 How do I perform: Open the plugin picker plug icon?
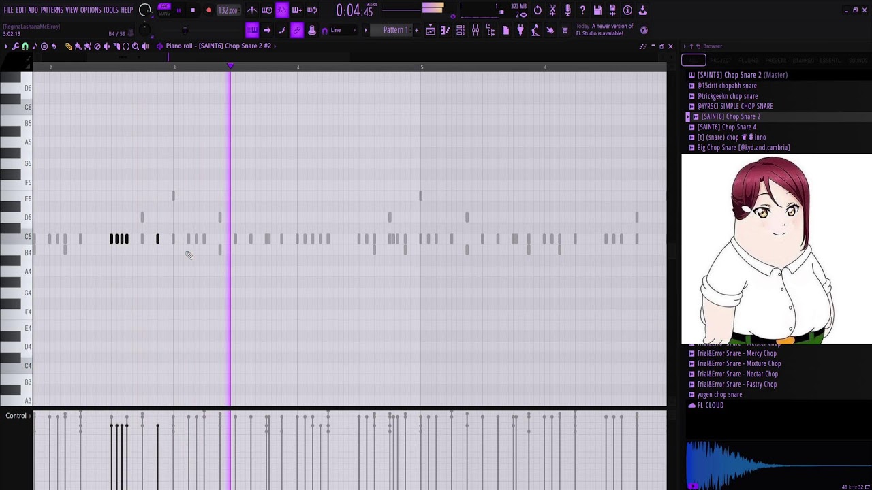click(520, 30)
